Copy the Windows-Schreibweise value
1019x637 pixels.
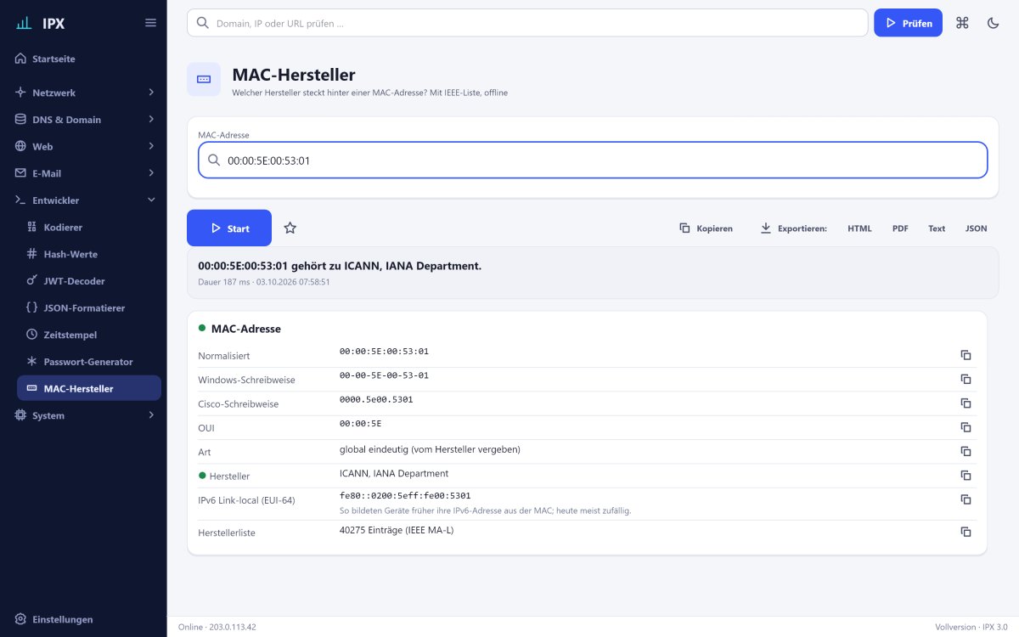(x=966, y=379)
